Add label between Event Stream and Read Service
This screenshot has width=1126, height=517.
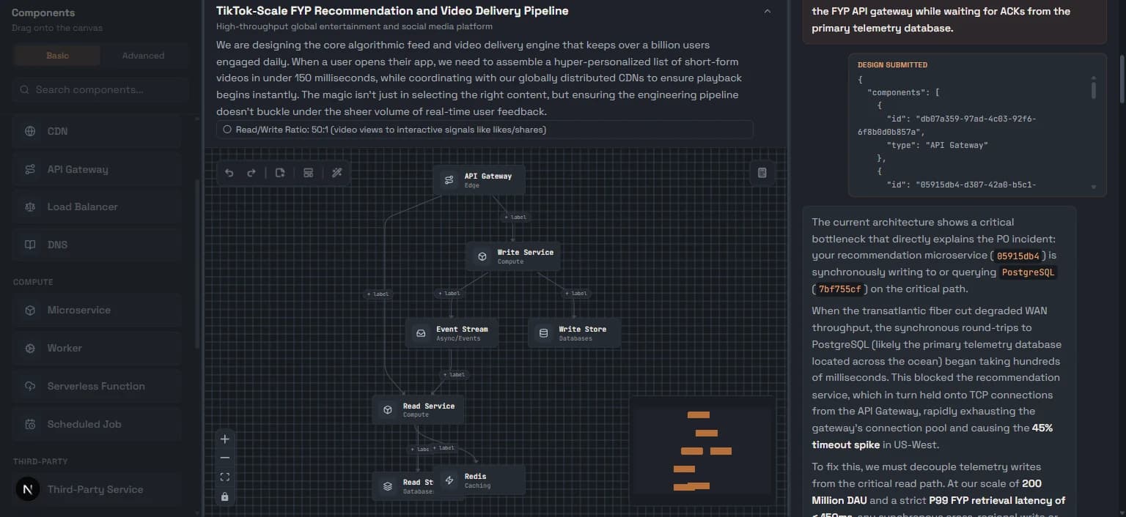point(454,374)
